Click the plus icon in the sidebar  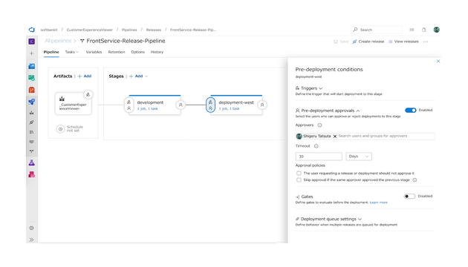32,53
